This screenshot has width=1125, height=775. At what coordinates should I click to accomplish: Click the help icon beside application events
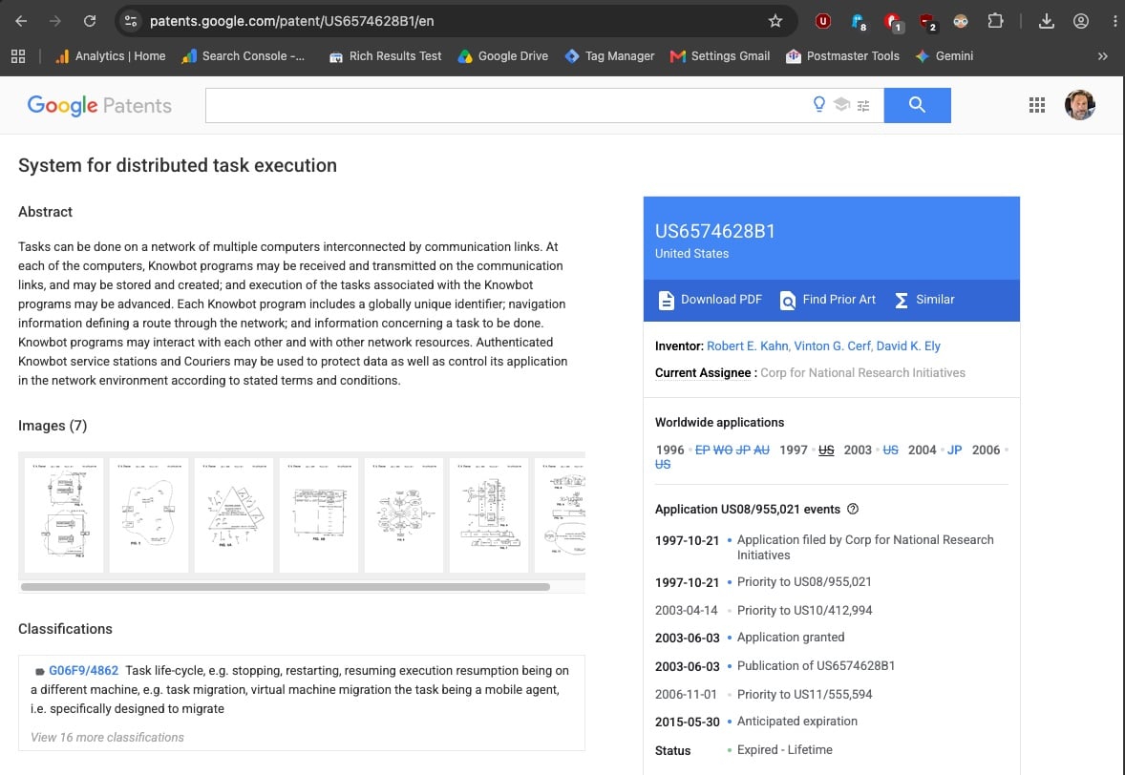853,509
